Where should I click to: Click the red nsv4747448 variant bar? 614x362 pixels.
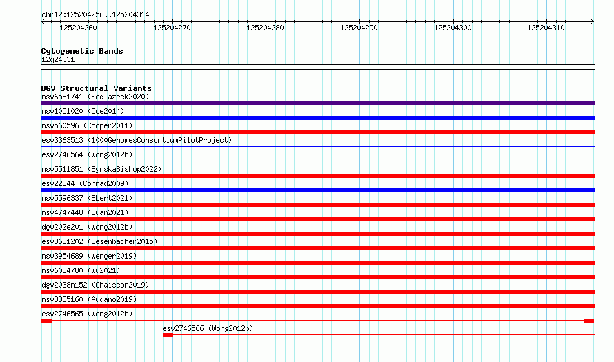coord(317,219)
